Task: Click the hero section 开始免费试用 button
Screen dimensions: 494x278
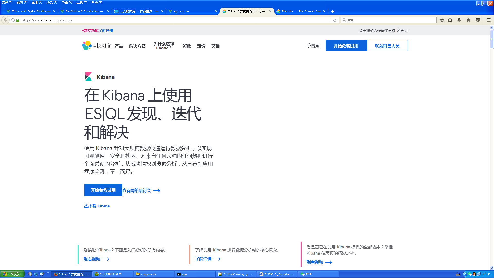Action: (103, 190)
